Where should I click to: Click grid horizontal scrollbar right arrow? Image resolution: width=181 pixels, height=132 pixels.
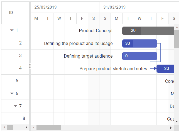tap(26, 128)
